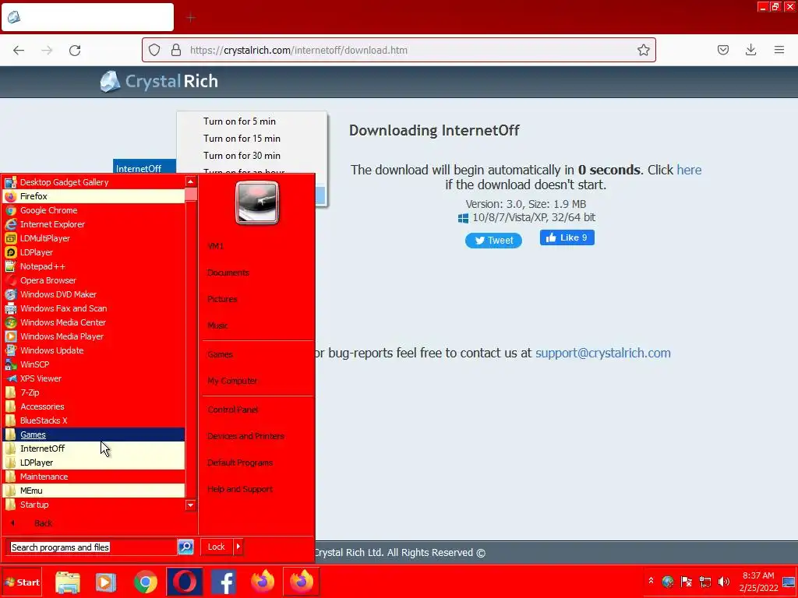Open Notepad++ from the programs list

tap(94, 266)
